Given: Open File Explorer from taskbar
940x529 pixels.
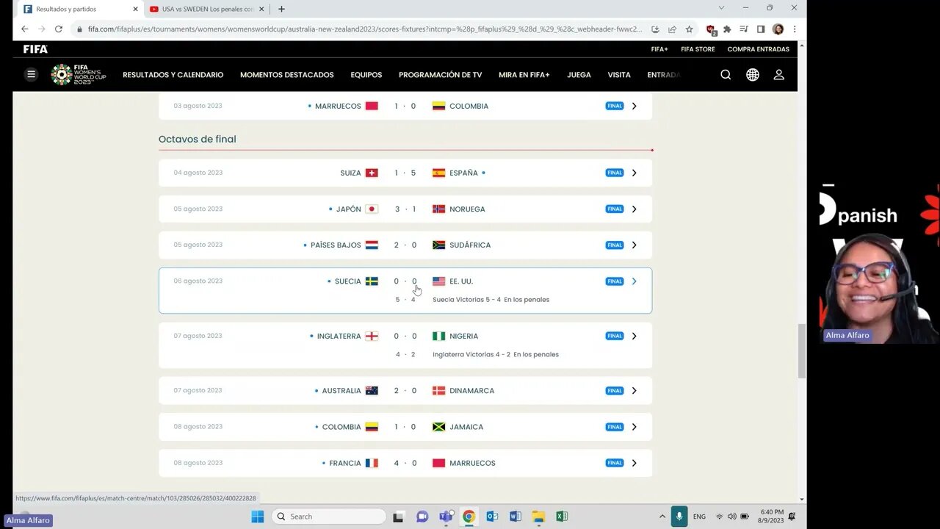Looking at the screenshot, I should 538,517.
